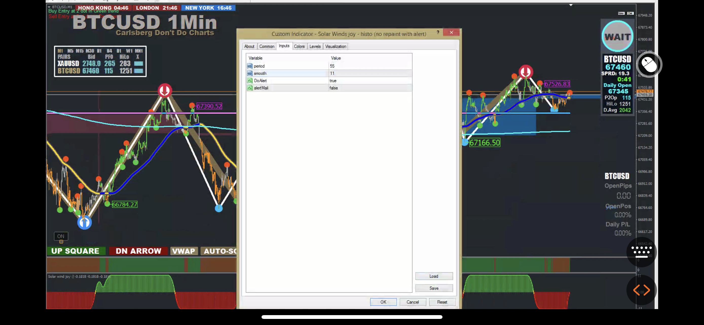Image resolution: width=704 pixels, height=325 pixels.
Task: Switch to the Colors tab
Action: (x=299, y=46)
